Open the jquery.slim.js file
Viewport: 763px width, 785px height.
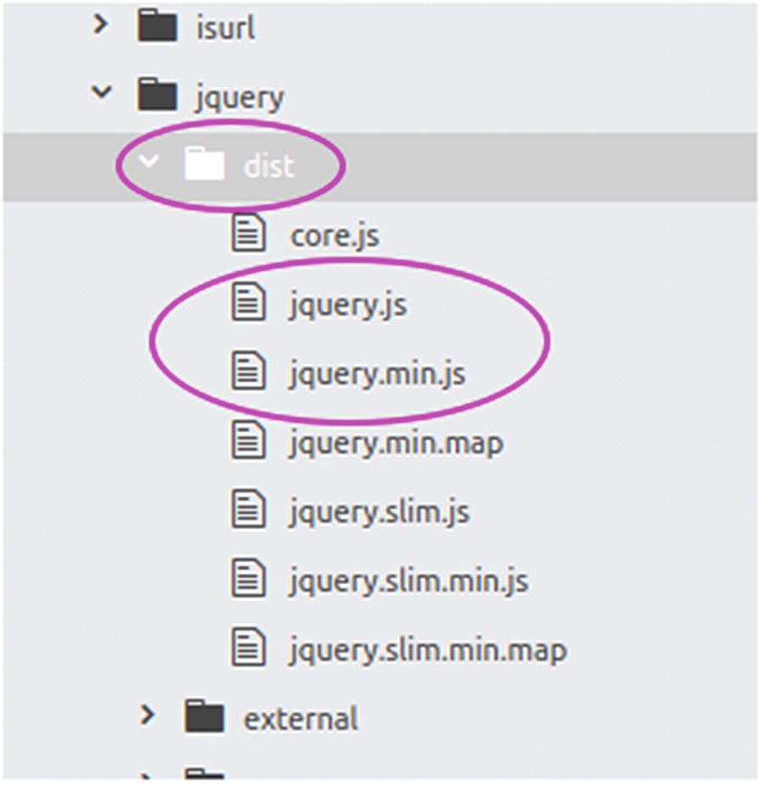pyautogui.click(x=379, y=513)
